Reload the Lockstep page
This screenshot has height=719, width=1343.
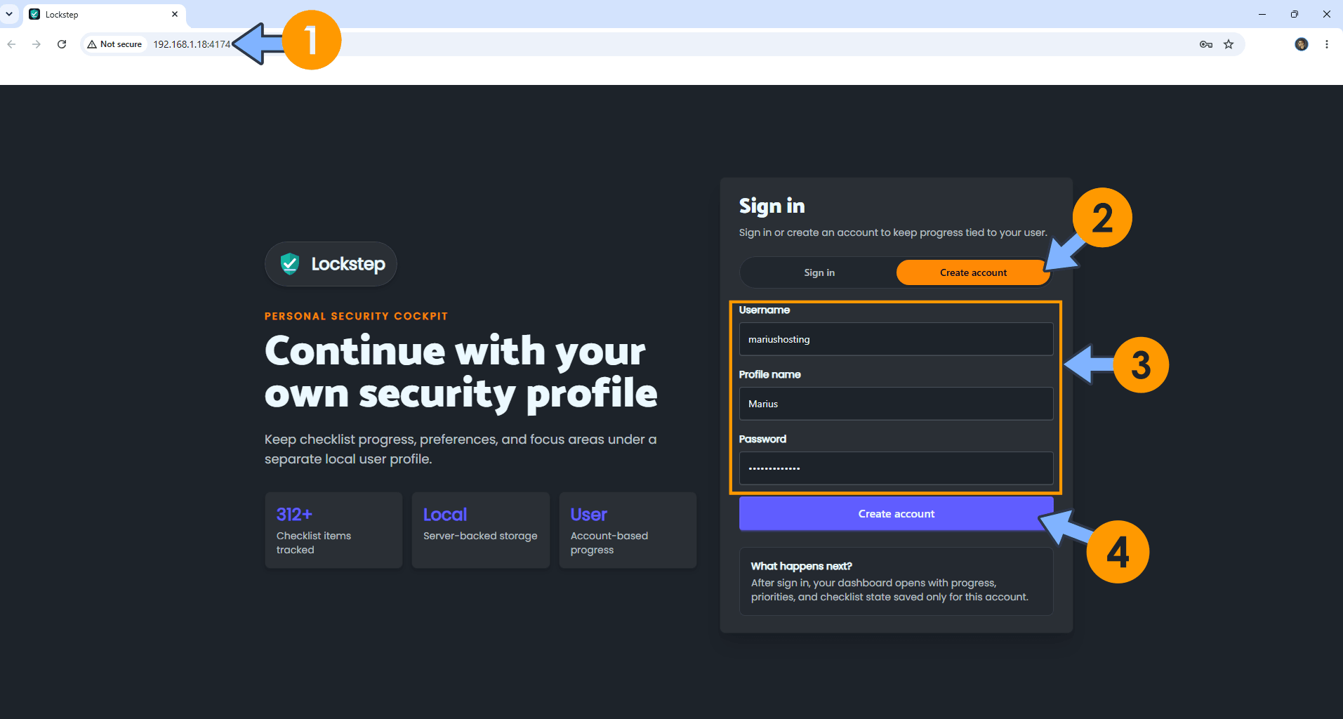(x=62, y=44)
